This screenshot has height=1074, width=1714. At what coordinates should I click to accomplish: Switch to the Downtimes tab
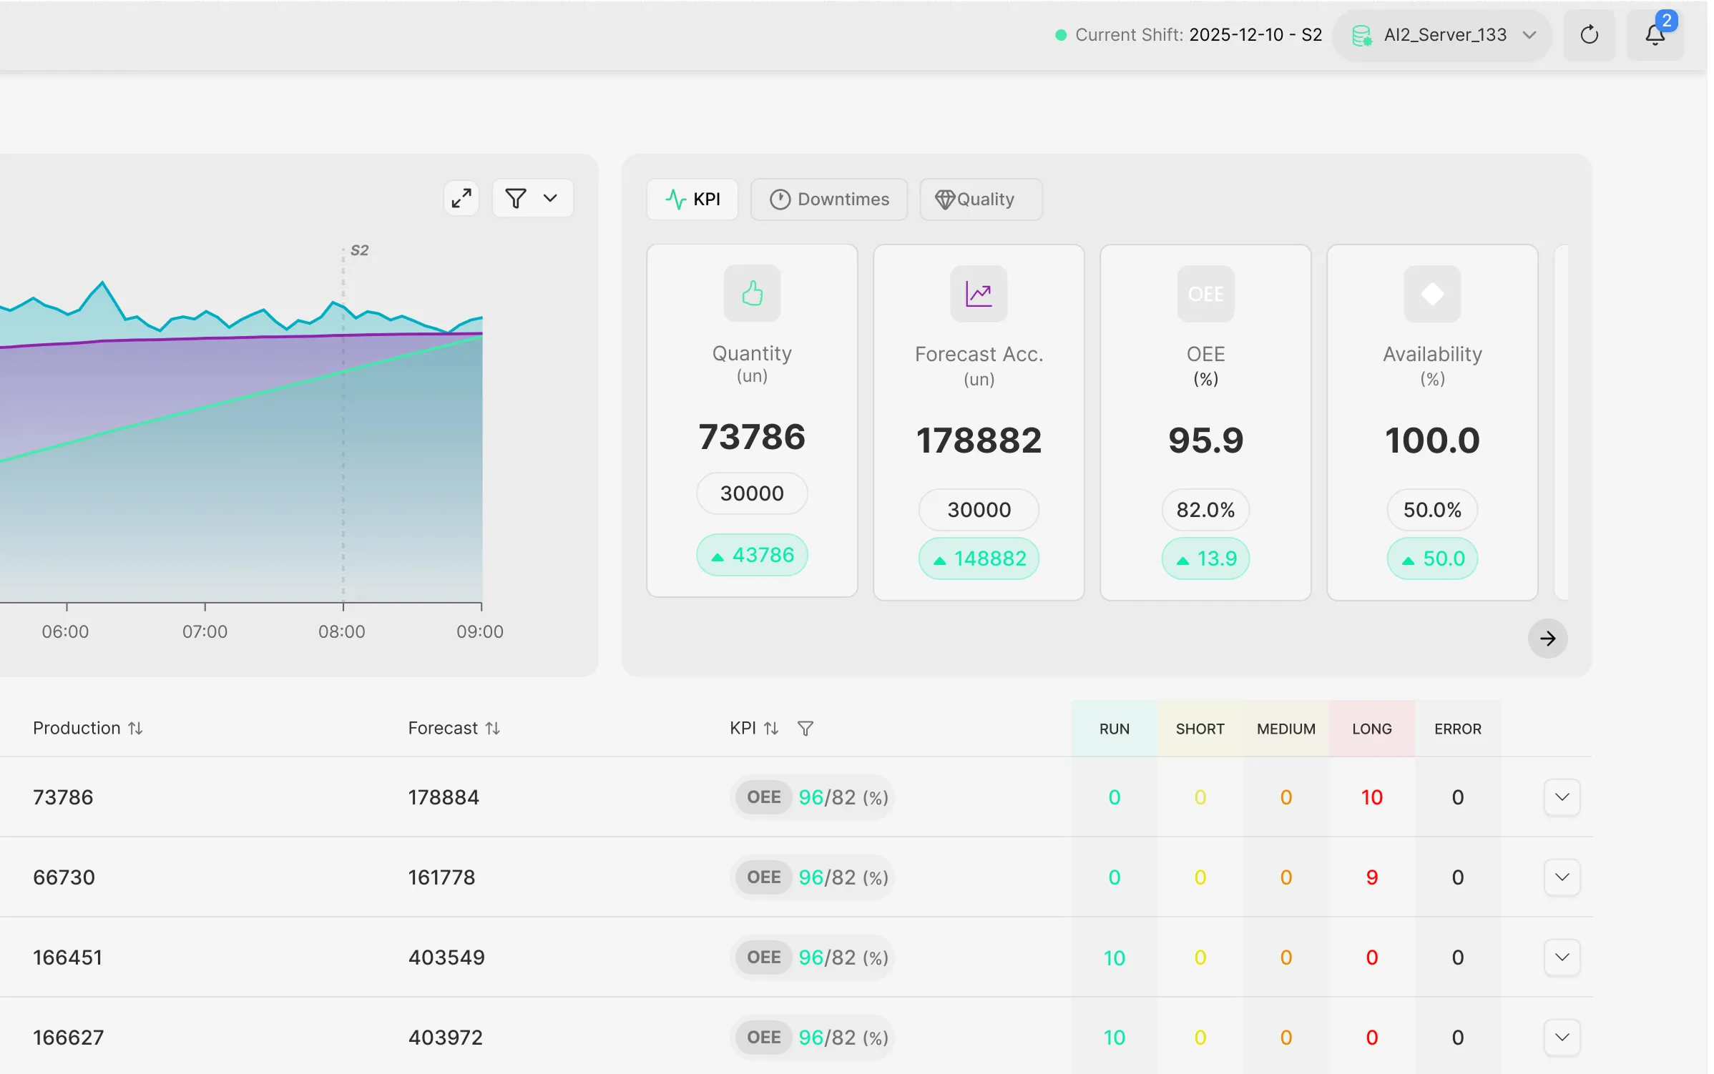828,199
